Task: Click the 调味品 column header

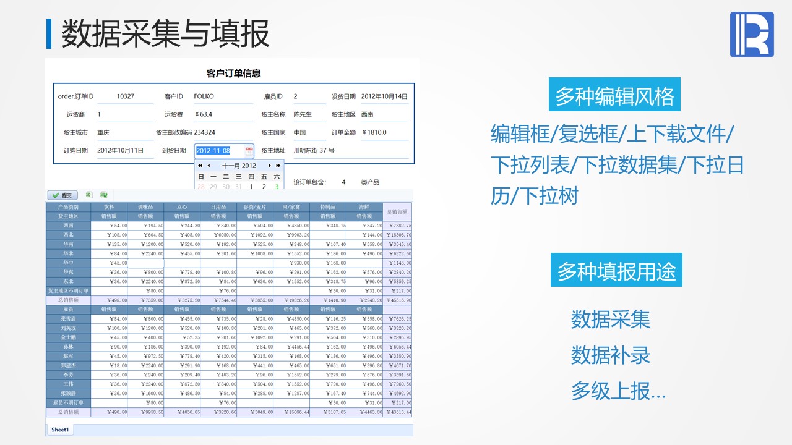Action: point(145,207)
